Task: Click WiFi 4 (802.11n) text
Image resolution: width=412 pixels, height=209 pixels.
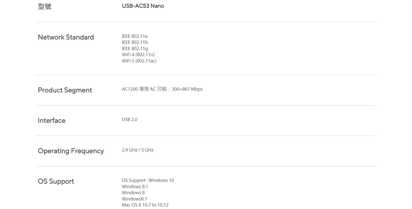Action: click(x=138, y=55)
